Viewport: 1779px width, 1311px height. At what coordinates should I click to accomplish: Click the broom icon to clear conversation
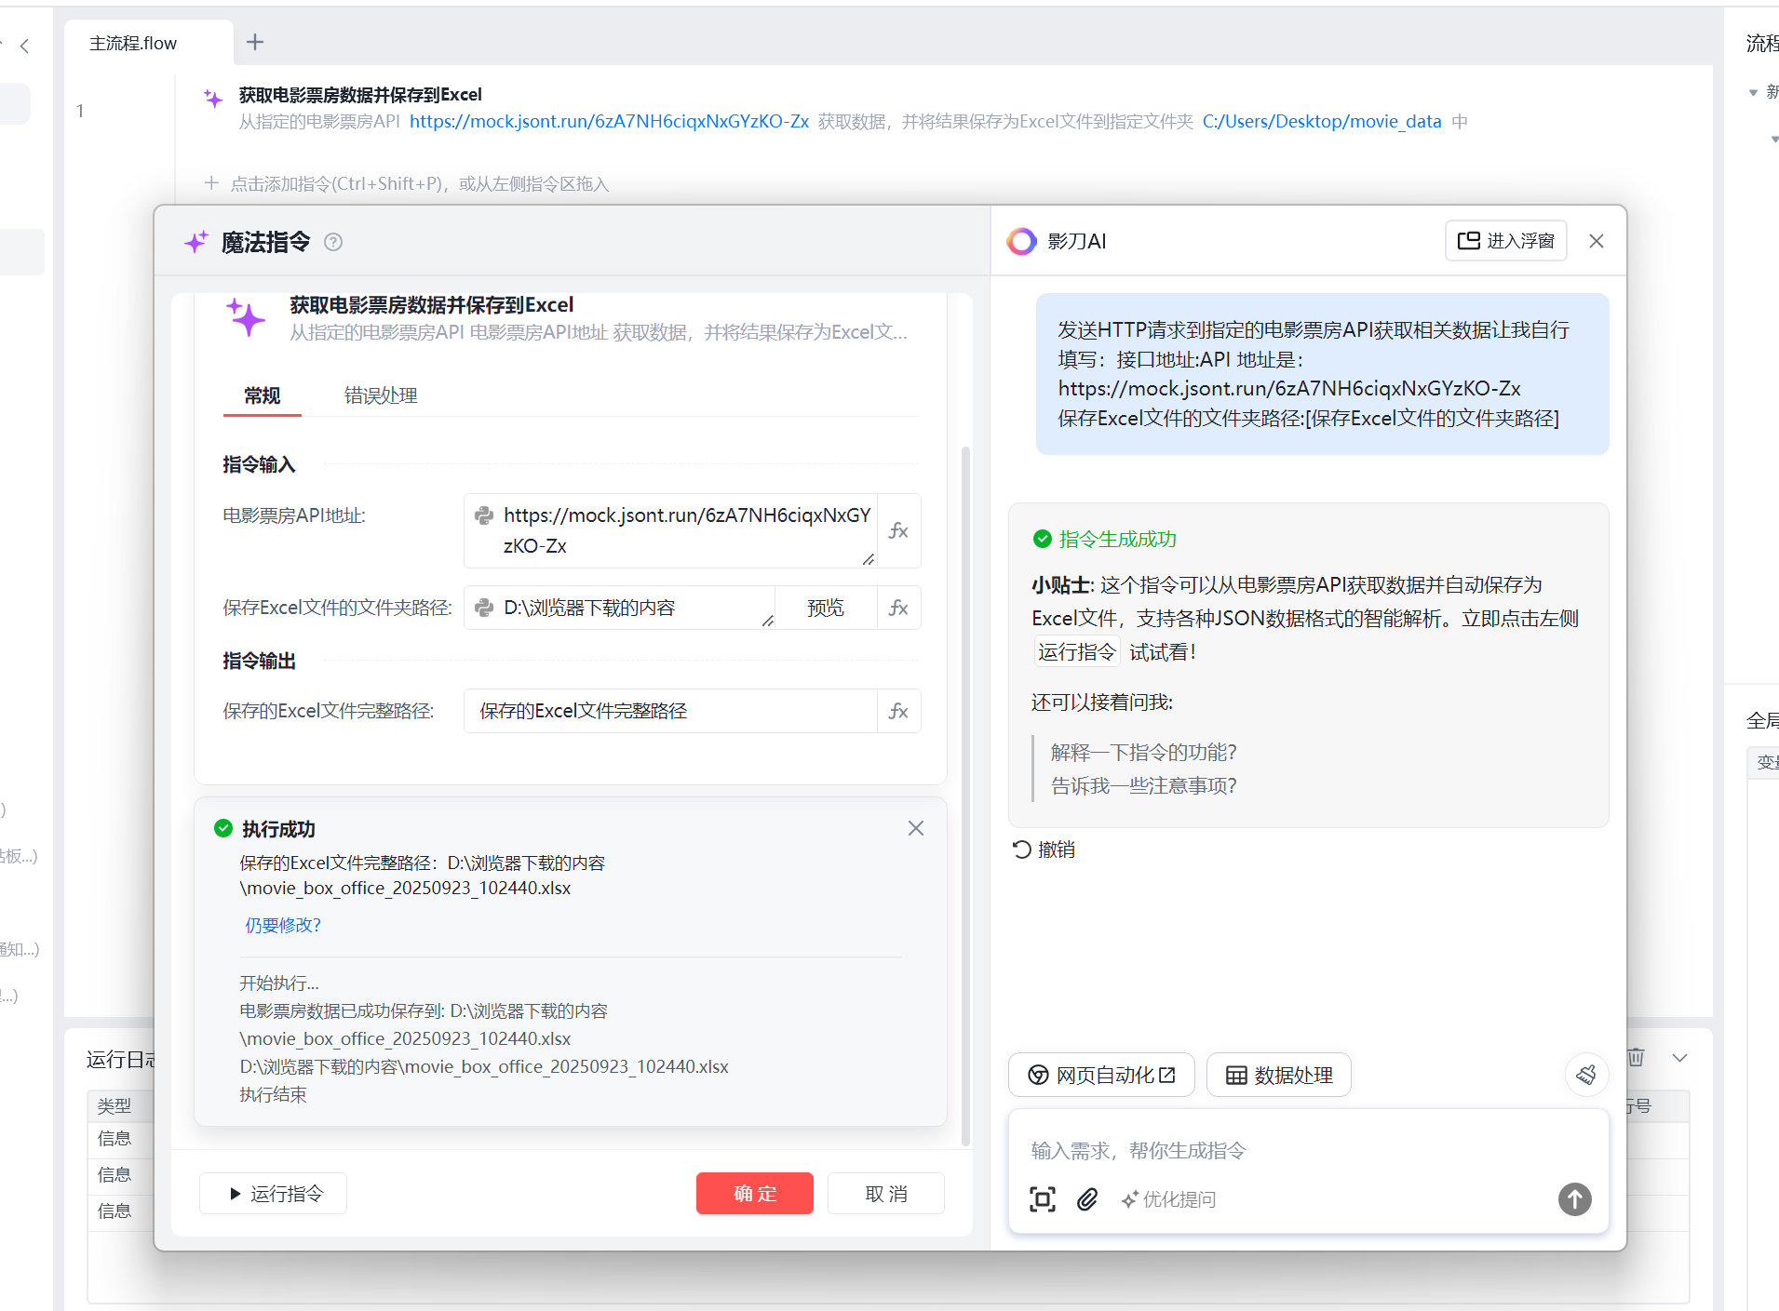(x=1587, y=1075)
